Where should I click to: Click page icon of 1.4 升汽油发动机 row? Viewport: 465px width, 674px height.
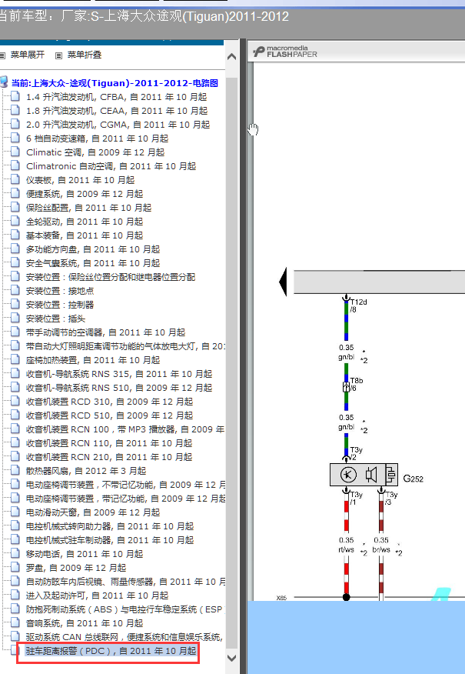(x=15, y=96)
